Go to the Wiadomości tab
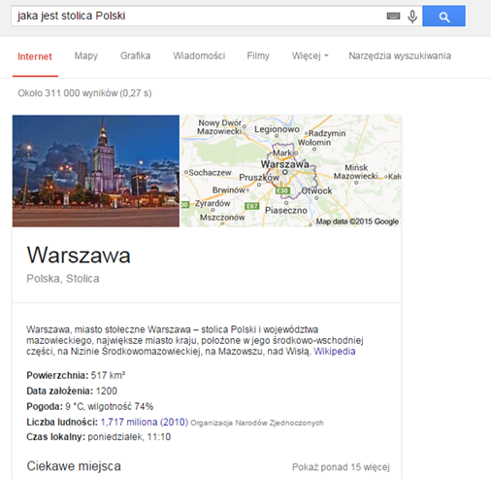The height and width of the screenshot is (479, 491). click(199, 55)
